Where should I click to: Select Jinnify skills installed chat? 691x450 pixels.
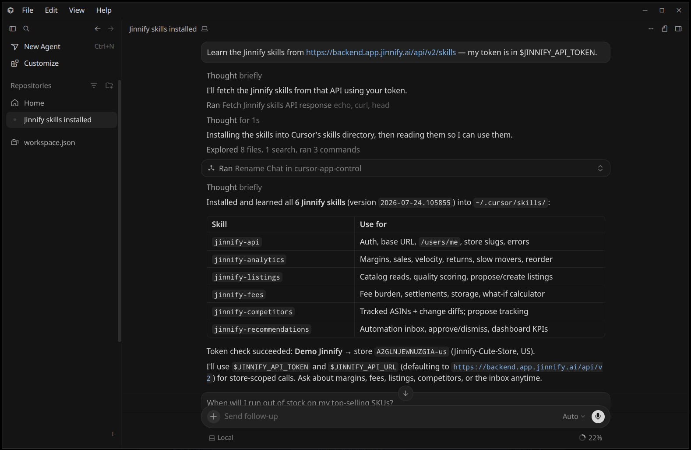point(62,120)
